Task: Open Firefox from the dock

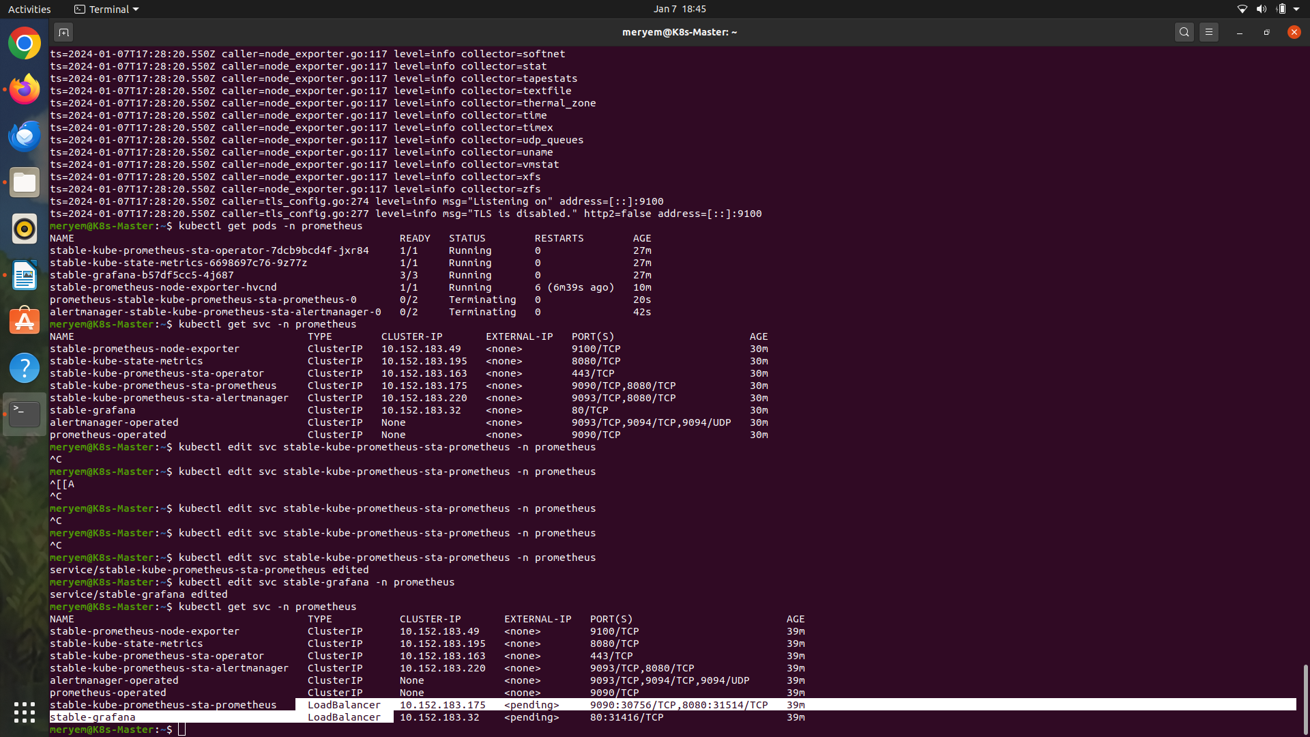Action: point(25,89)
